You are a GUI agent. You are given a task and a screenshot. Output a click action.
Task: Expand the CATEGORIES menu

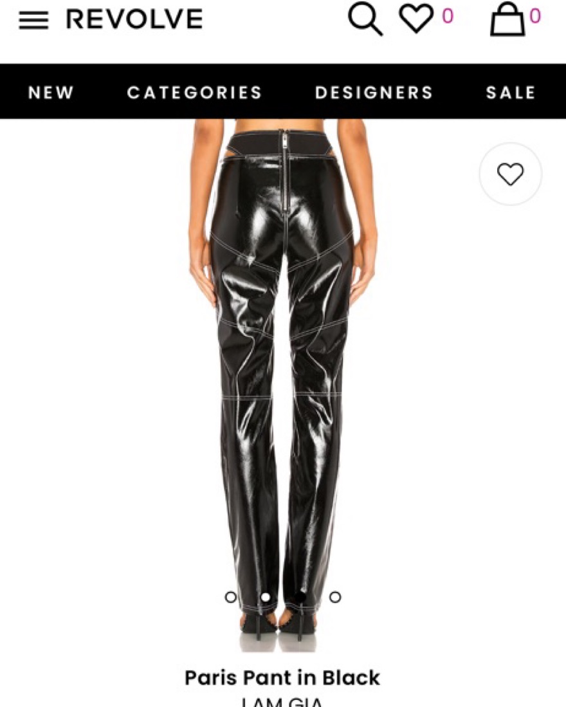(x=194, y=92)
